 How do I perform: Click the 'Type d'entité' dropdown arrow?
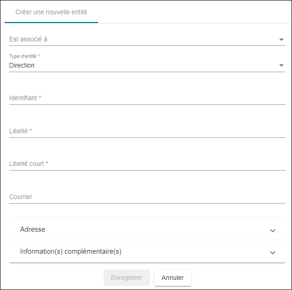tap(281, 66)
